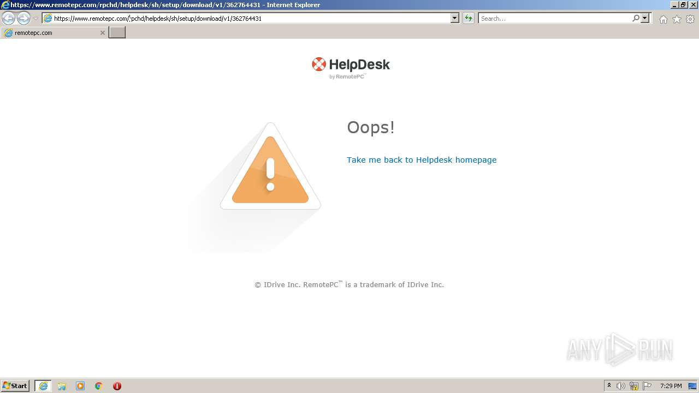Show hidden tray icons arrow
The height and width of the screenshot is (393, 699).
(x=609, y=386)
